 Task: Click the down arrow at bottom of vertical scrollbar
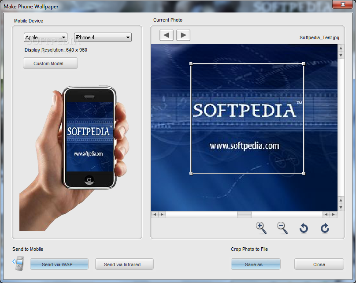(341, 207)
